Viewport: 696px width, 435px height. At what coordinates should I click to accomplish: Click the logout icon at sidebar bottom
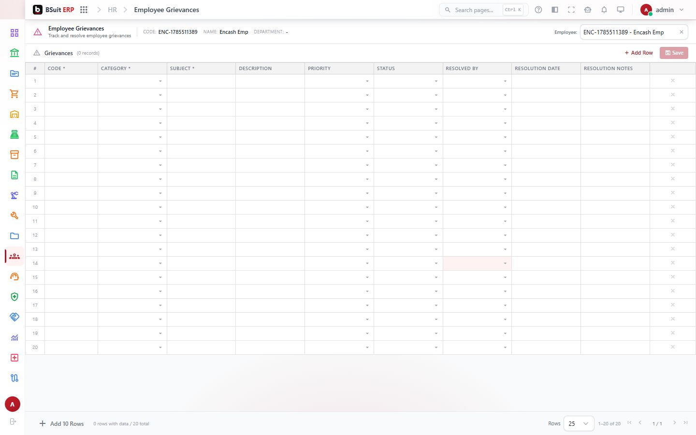pos(13,421)
